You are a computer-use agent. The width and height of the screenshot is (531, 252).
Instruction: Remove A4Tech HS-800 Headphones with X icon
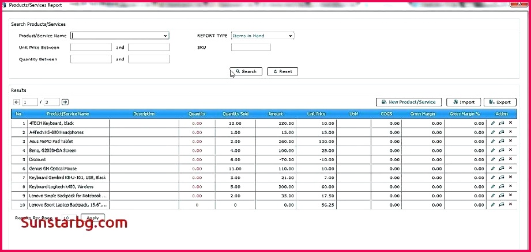coord(510,132)
